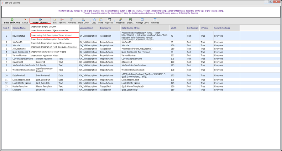Choose Insert New Empty Column

44,27
